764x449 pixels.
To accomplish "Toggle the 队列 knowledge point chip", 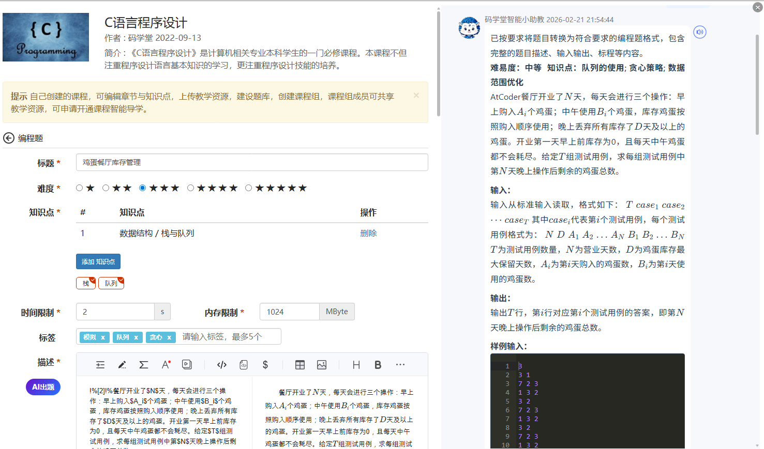I will click(111, 283).
